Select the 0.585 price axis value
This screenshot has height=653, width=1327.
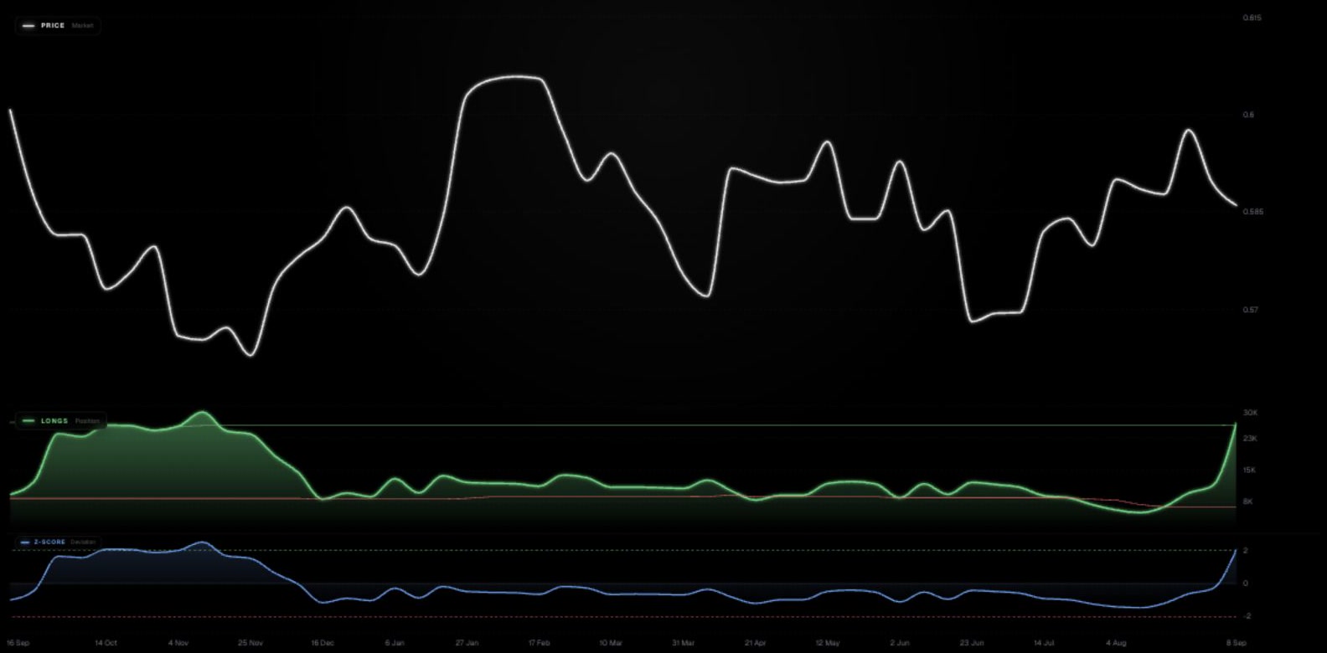click(x=1252, y=212)
